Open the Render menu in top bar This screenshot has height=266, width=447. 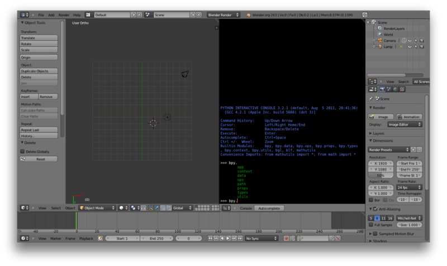pyautogui.click(x=64, y=15)
